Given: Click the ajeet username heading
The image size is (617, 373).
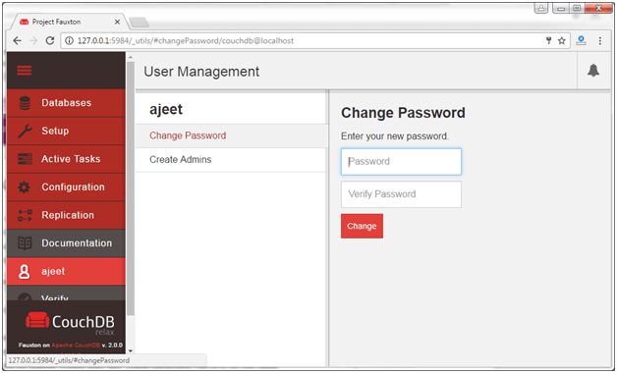Looking at the screenshot, I should 166,109.
